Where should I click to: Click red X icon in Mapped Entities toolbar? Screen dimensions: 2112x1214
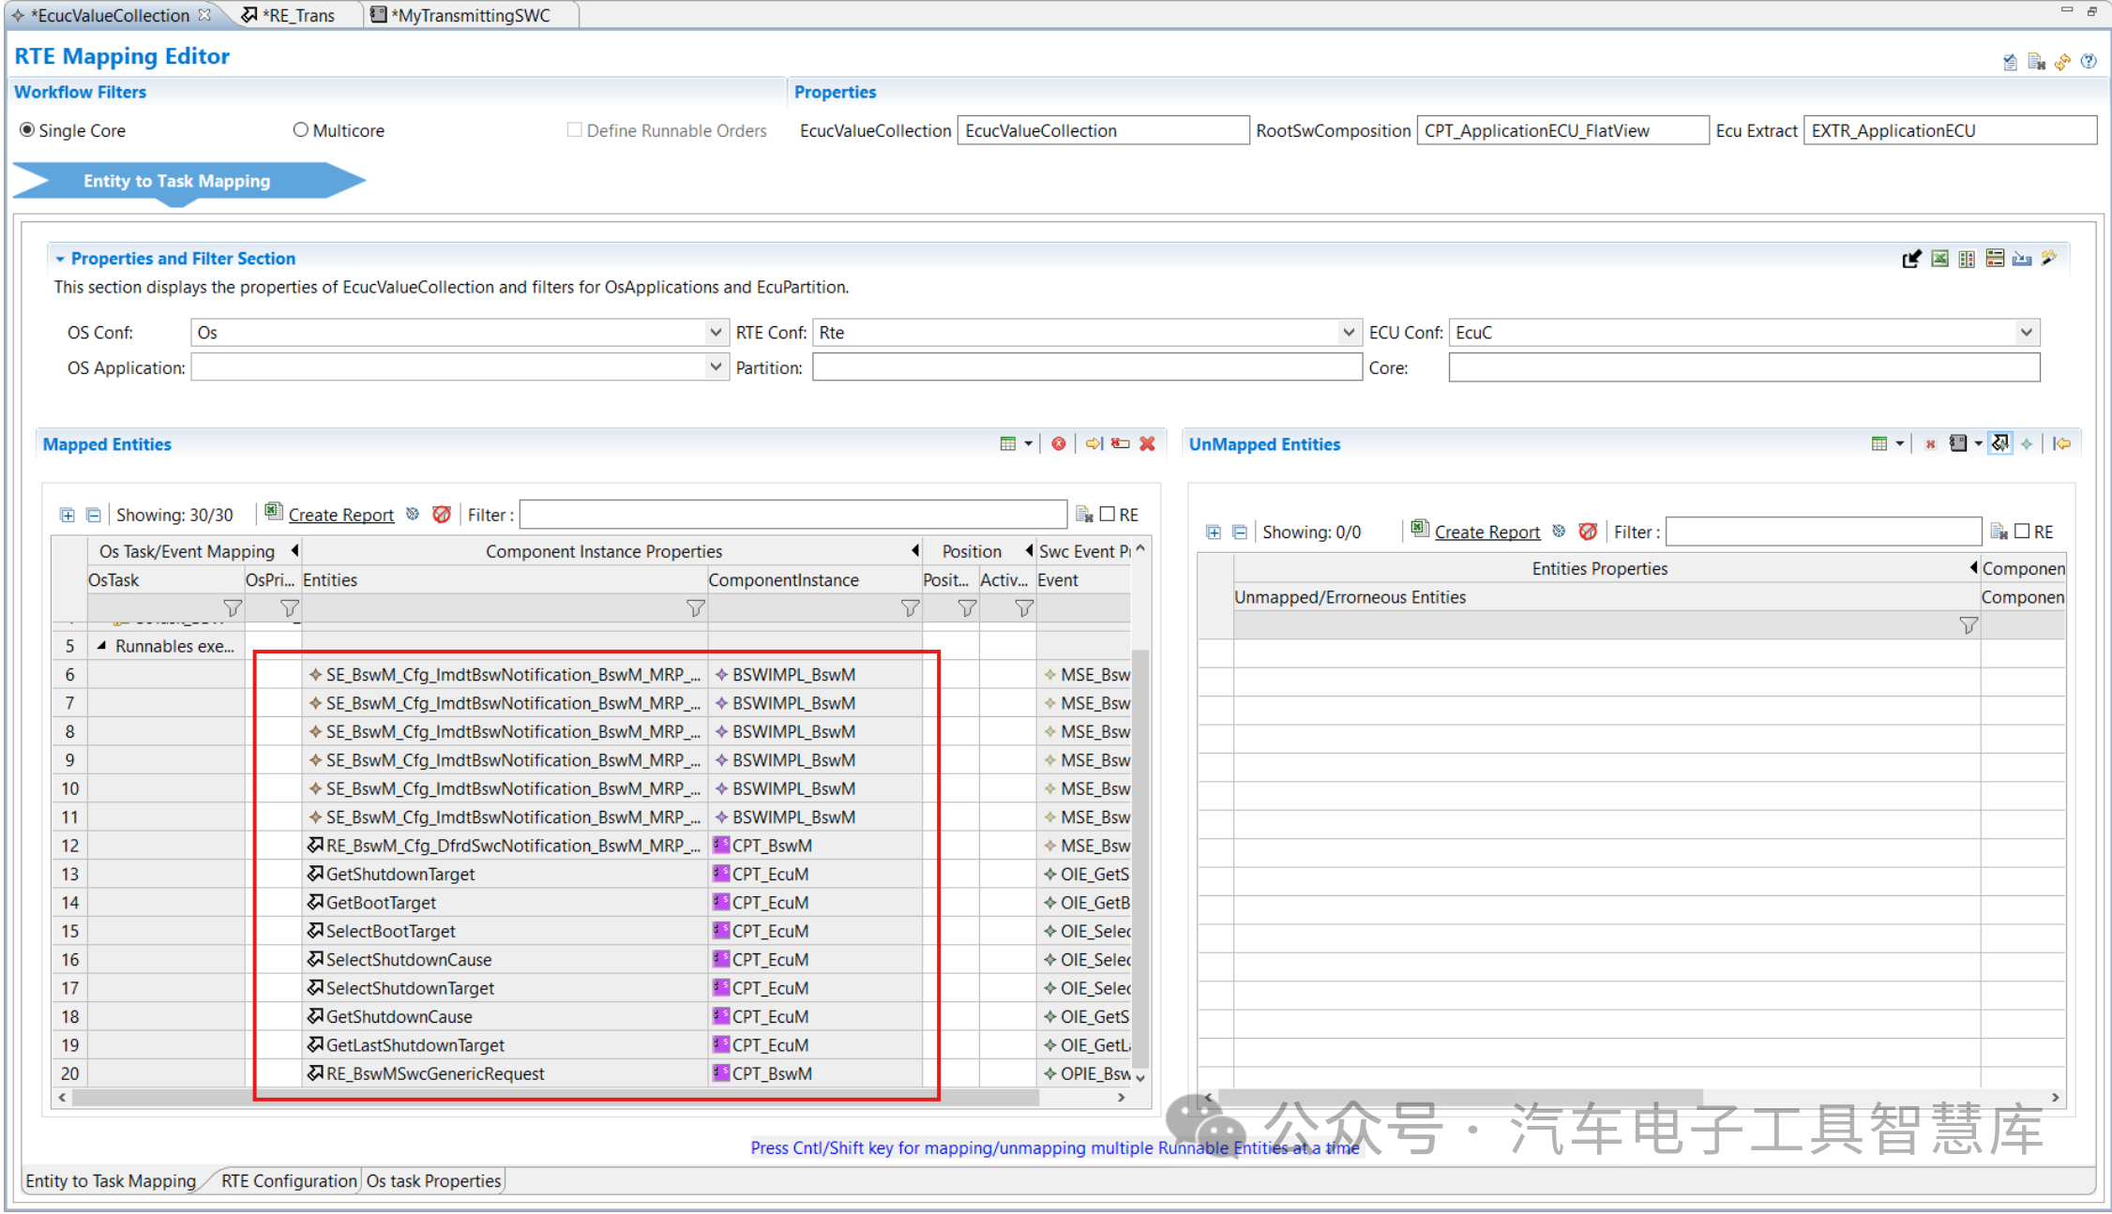(1146, 444)
